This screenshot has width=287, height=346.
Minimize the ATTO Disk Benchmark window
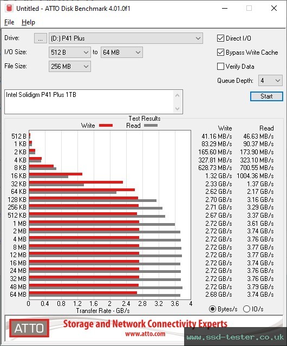(x=225, y=8)
